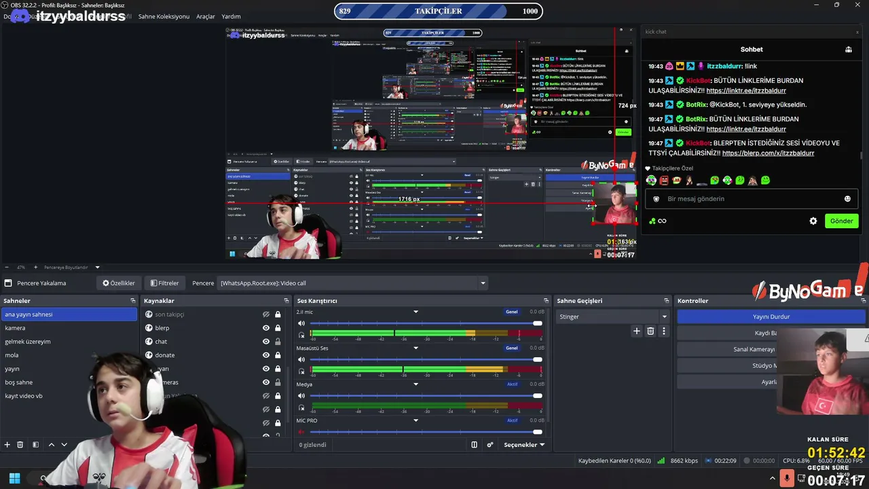The width and height of the screenshot is (869, 489).
Task: Open the gift icon in Sohbet header
Action: [849, 50]
